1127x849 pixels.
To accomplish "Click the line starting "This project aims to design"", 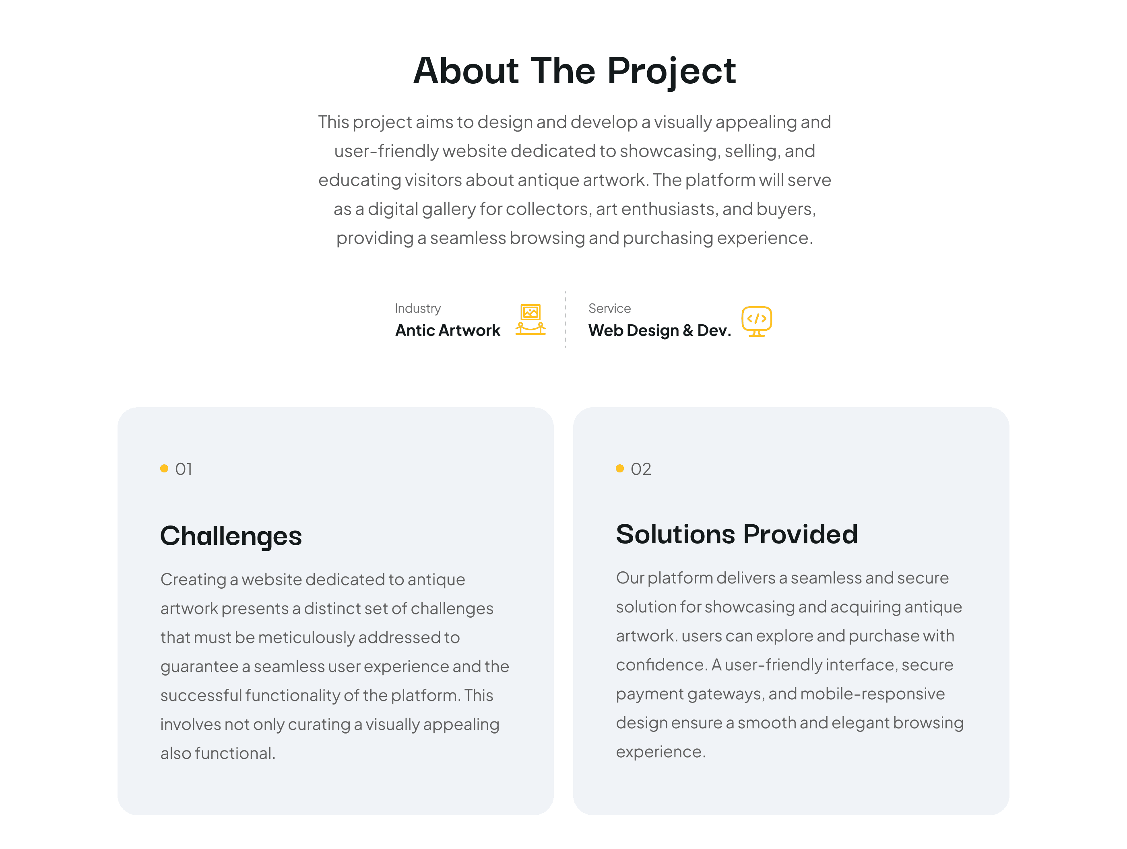I will click(x=574, y=122).
